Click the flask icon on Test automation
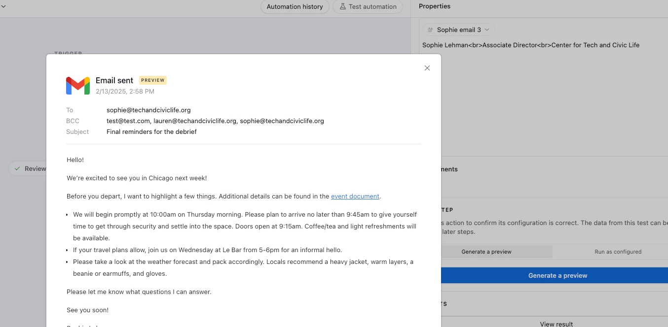668x327 pixels. 342,6
